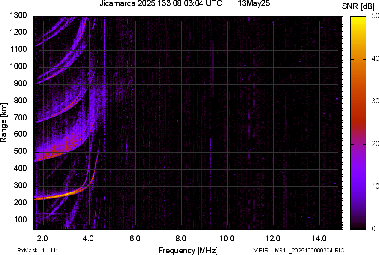The width and height of the screenshot is (379, 255).
Task: Click the range tick '1200'
Action: point(18,32)
